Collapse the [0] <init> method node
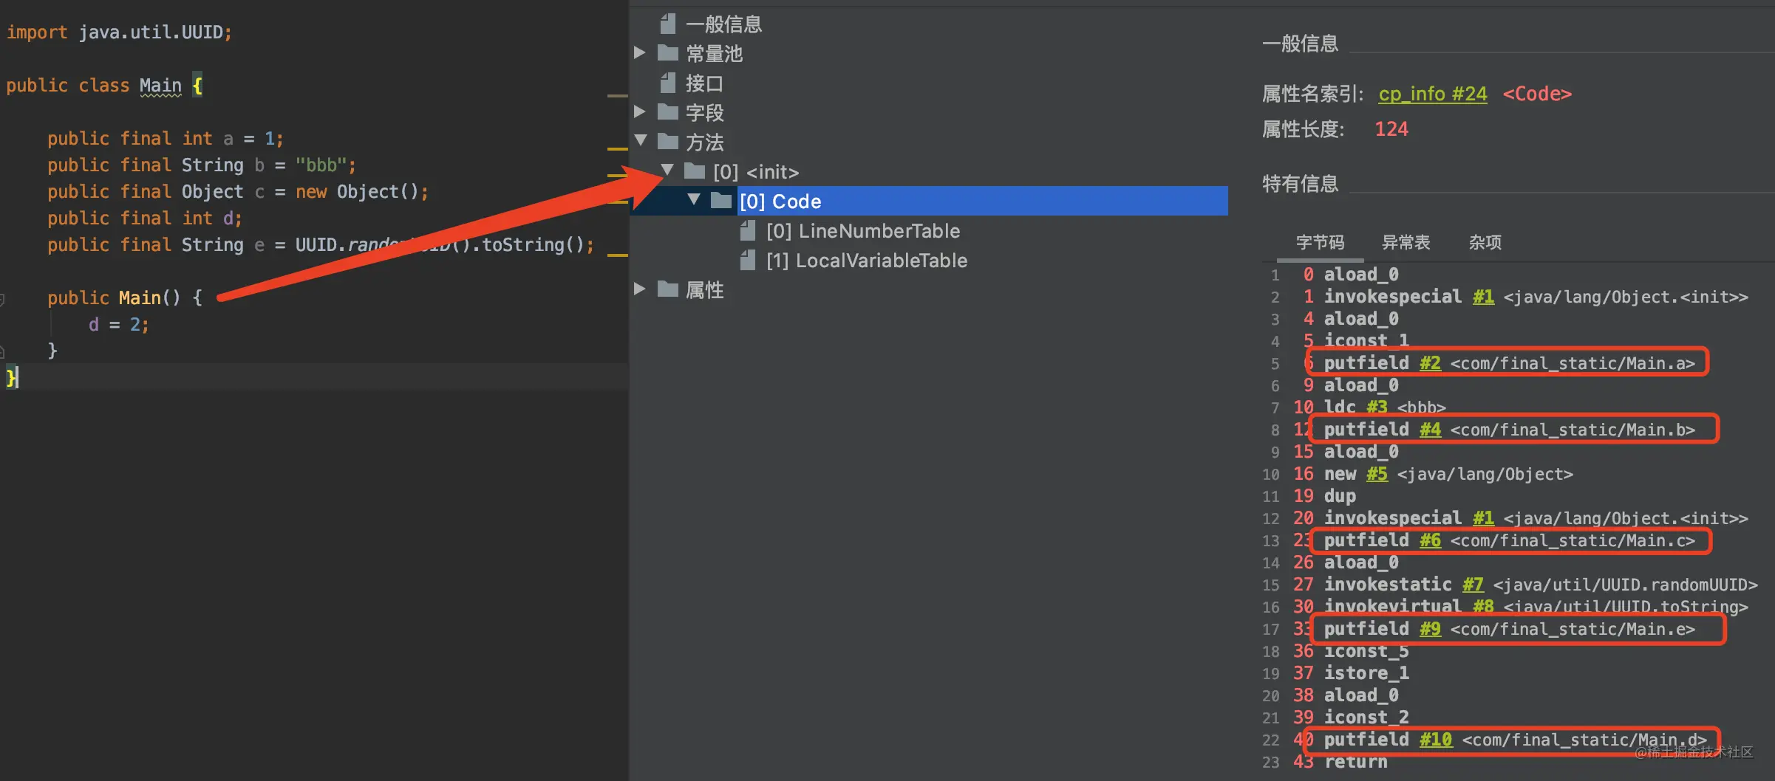Image resolution: width=1775 pixels, height=781 pixels. (x=667, y=170)
